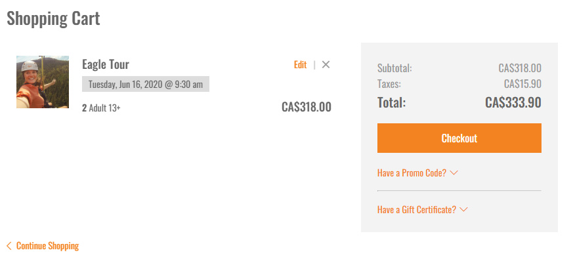Click the CA$333.90 total amount
This screenshot has height=265, width=573.
click(513, 102)
